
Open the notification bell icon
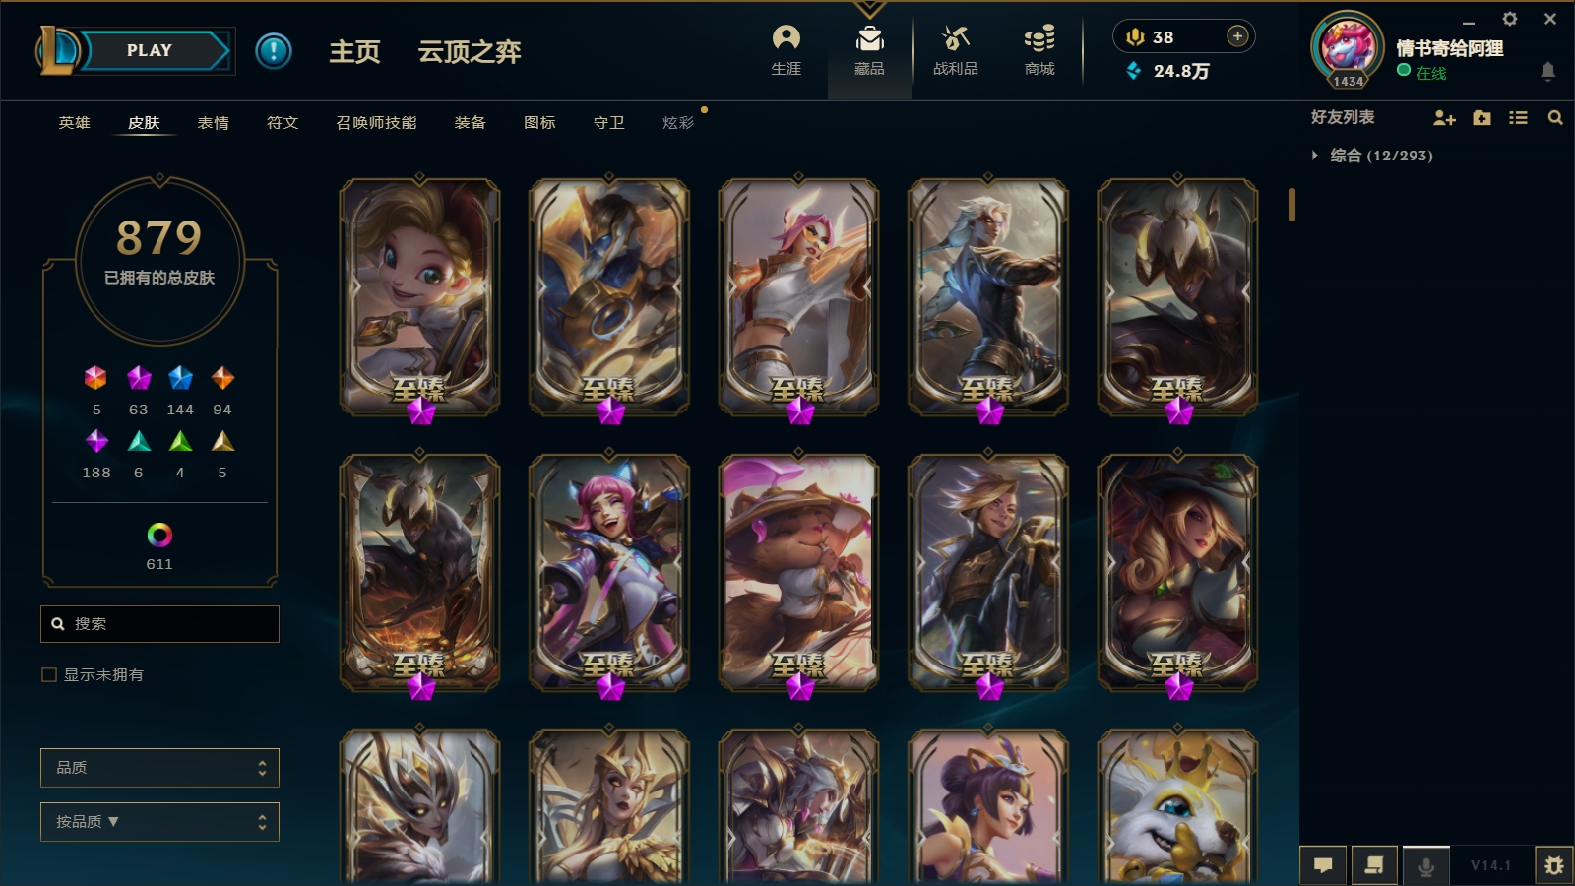[1547, 71]
